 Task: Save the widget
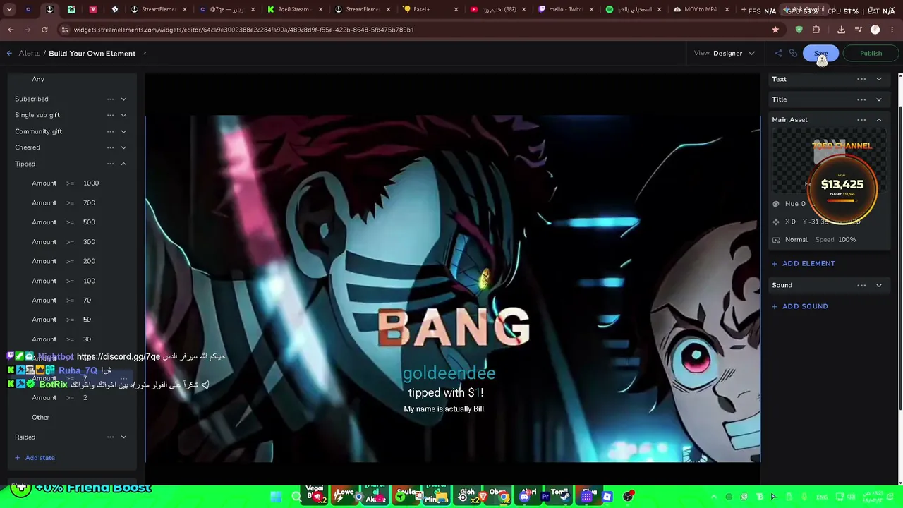tap(820, 54)
